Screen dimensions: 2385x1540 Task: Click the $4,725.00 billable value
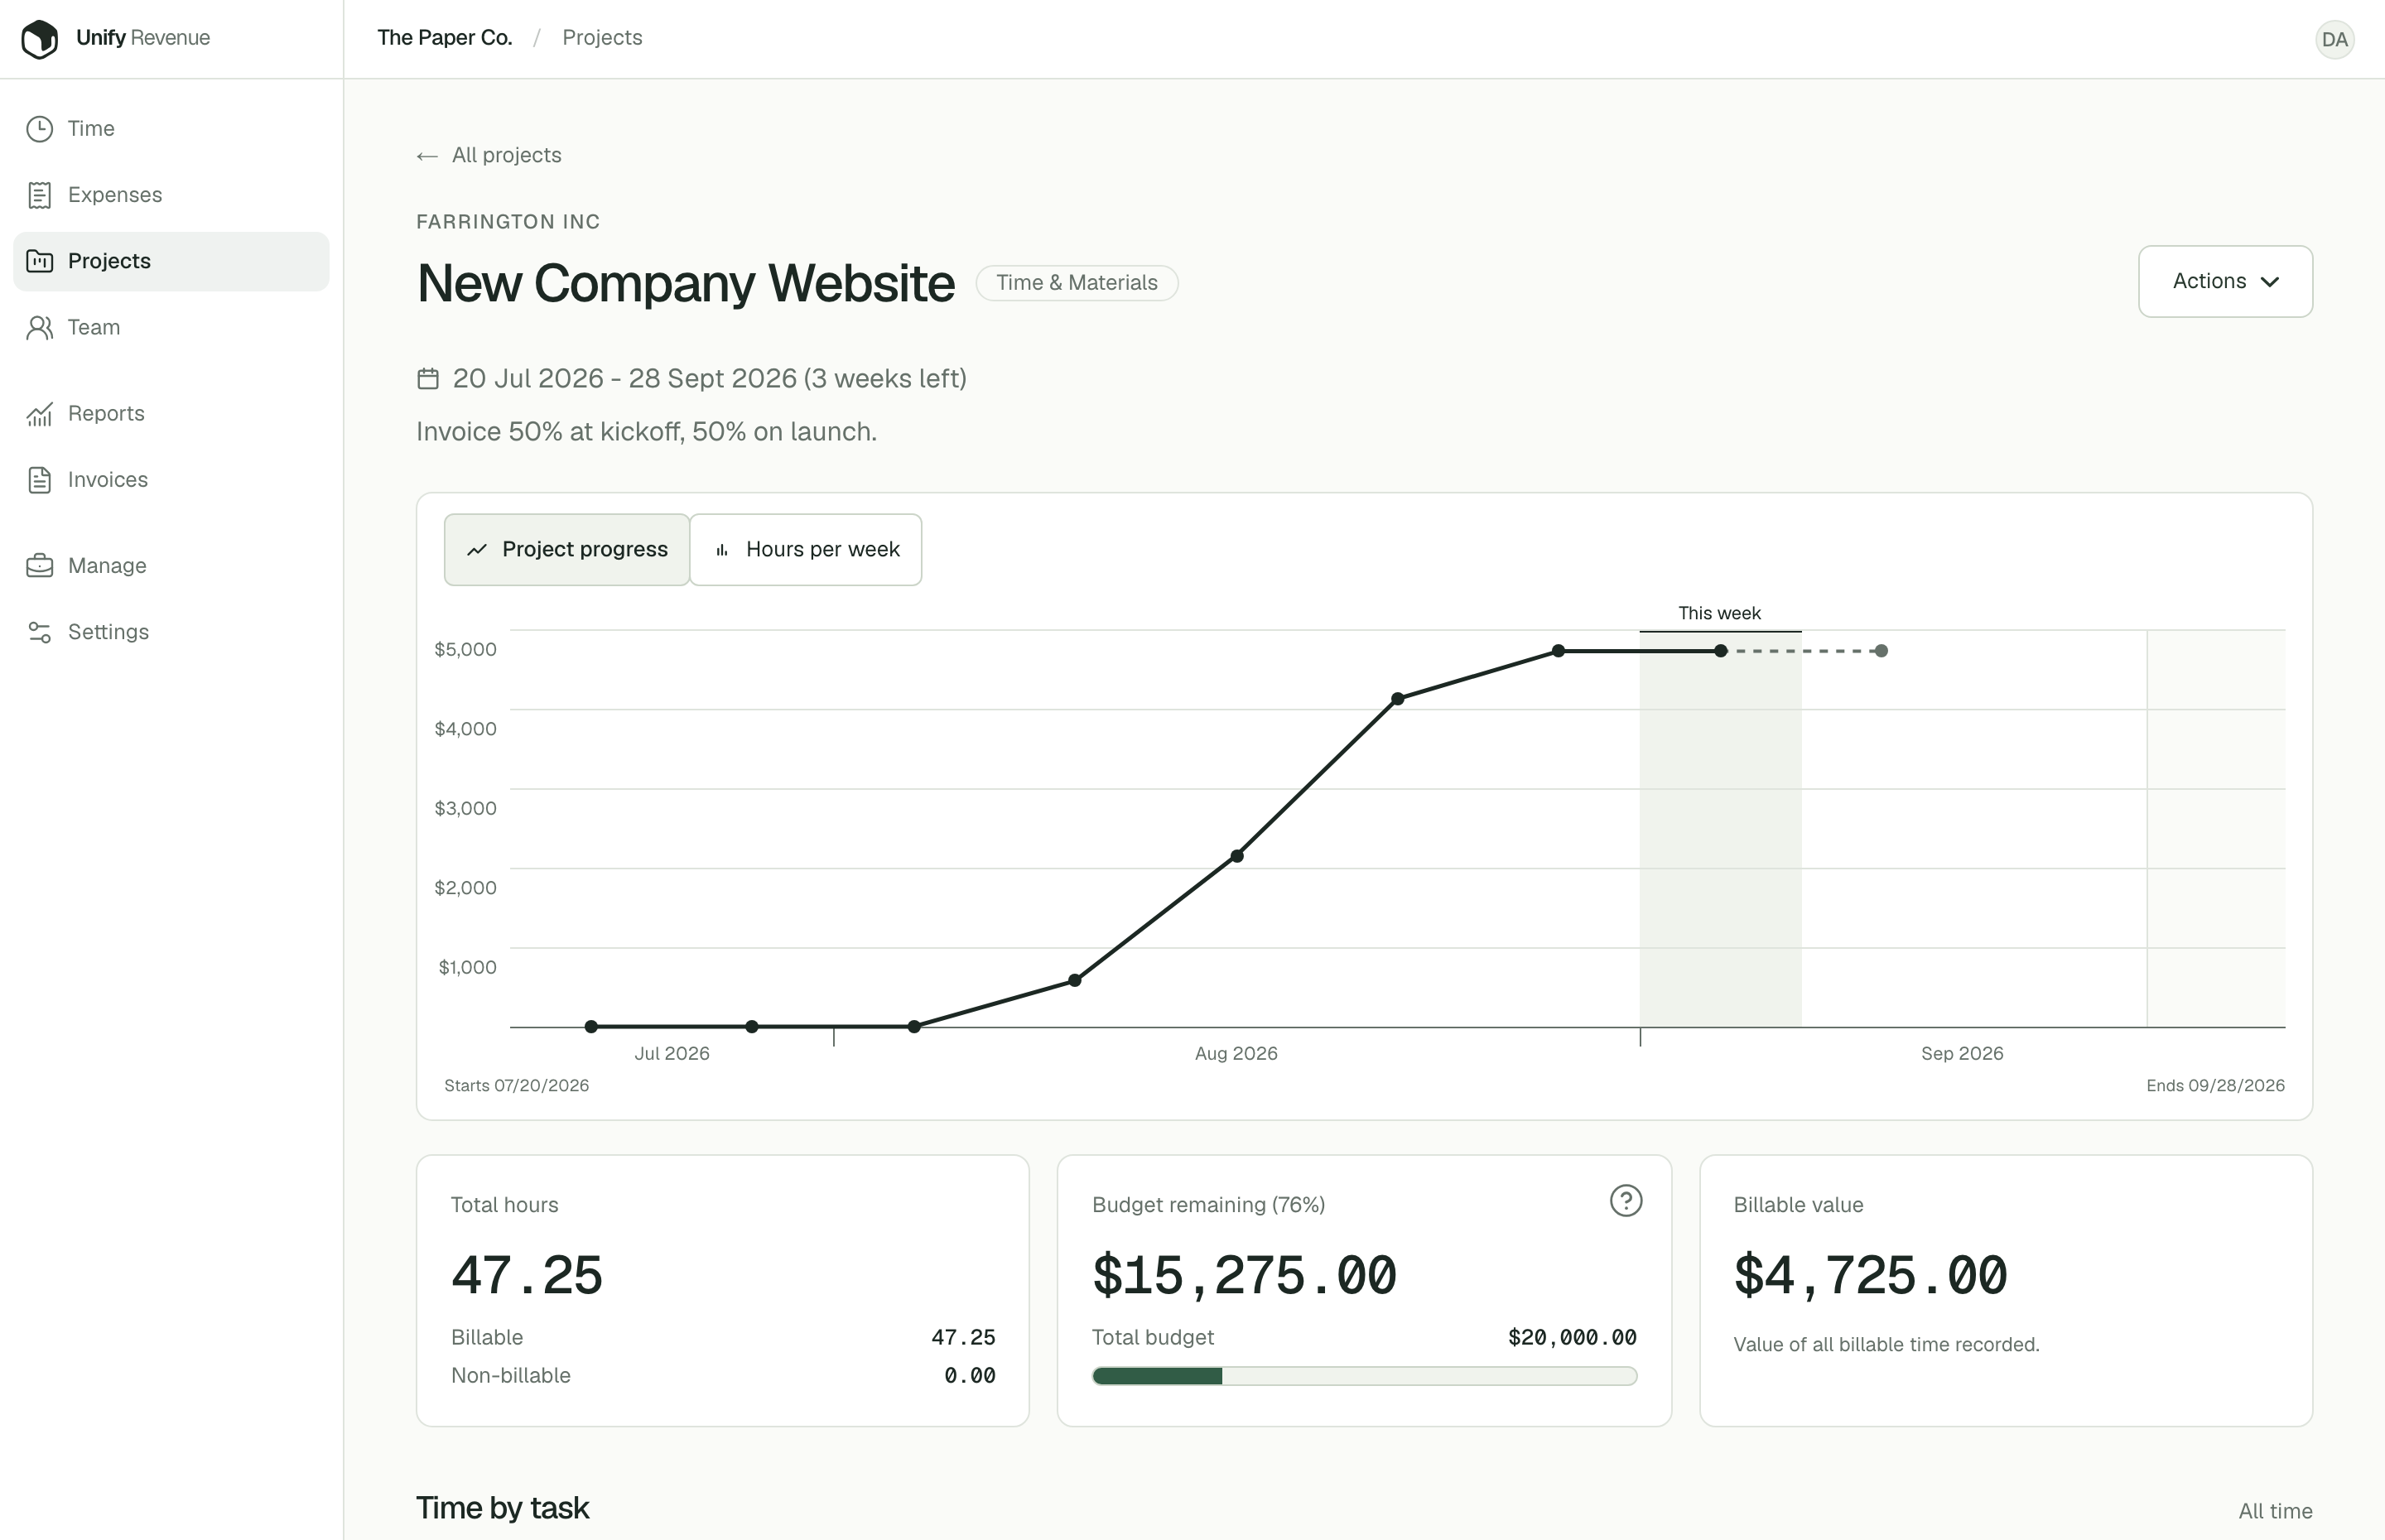pos(1870,1276)
